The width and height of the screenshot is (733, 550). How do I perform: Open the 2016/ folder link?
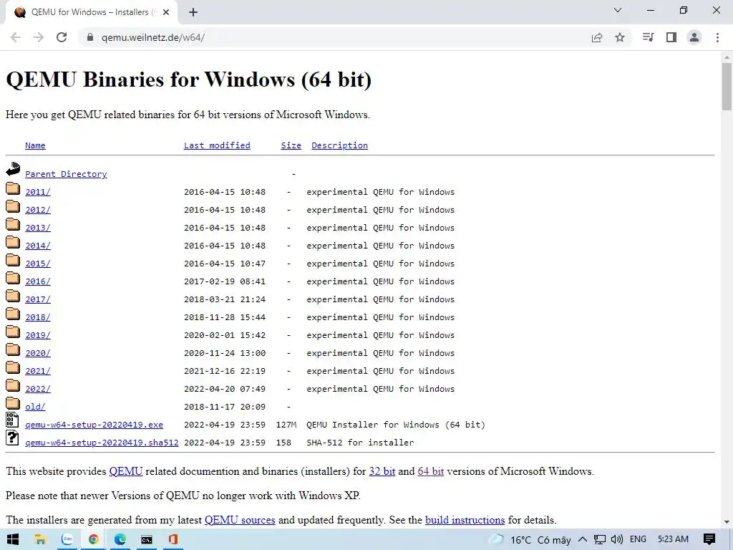38,281
